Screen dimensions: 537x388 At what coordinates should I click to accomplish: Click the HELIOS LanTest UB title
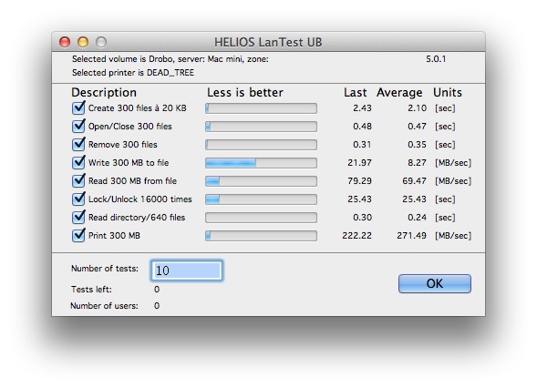[x=268, y=42]
